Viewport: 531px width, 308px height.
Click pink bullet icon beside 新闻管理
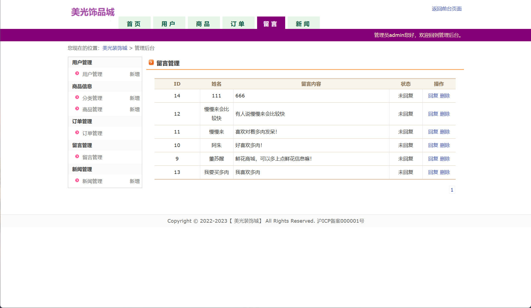[77, 181]
